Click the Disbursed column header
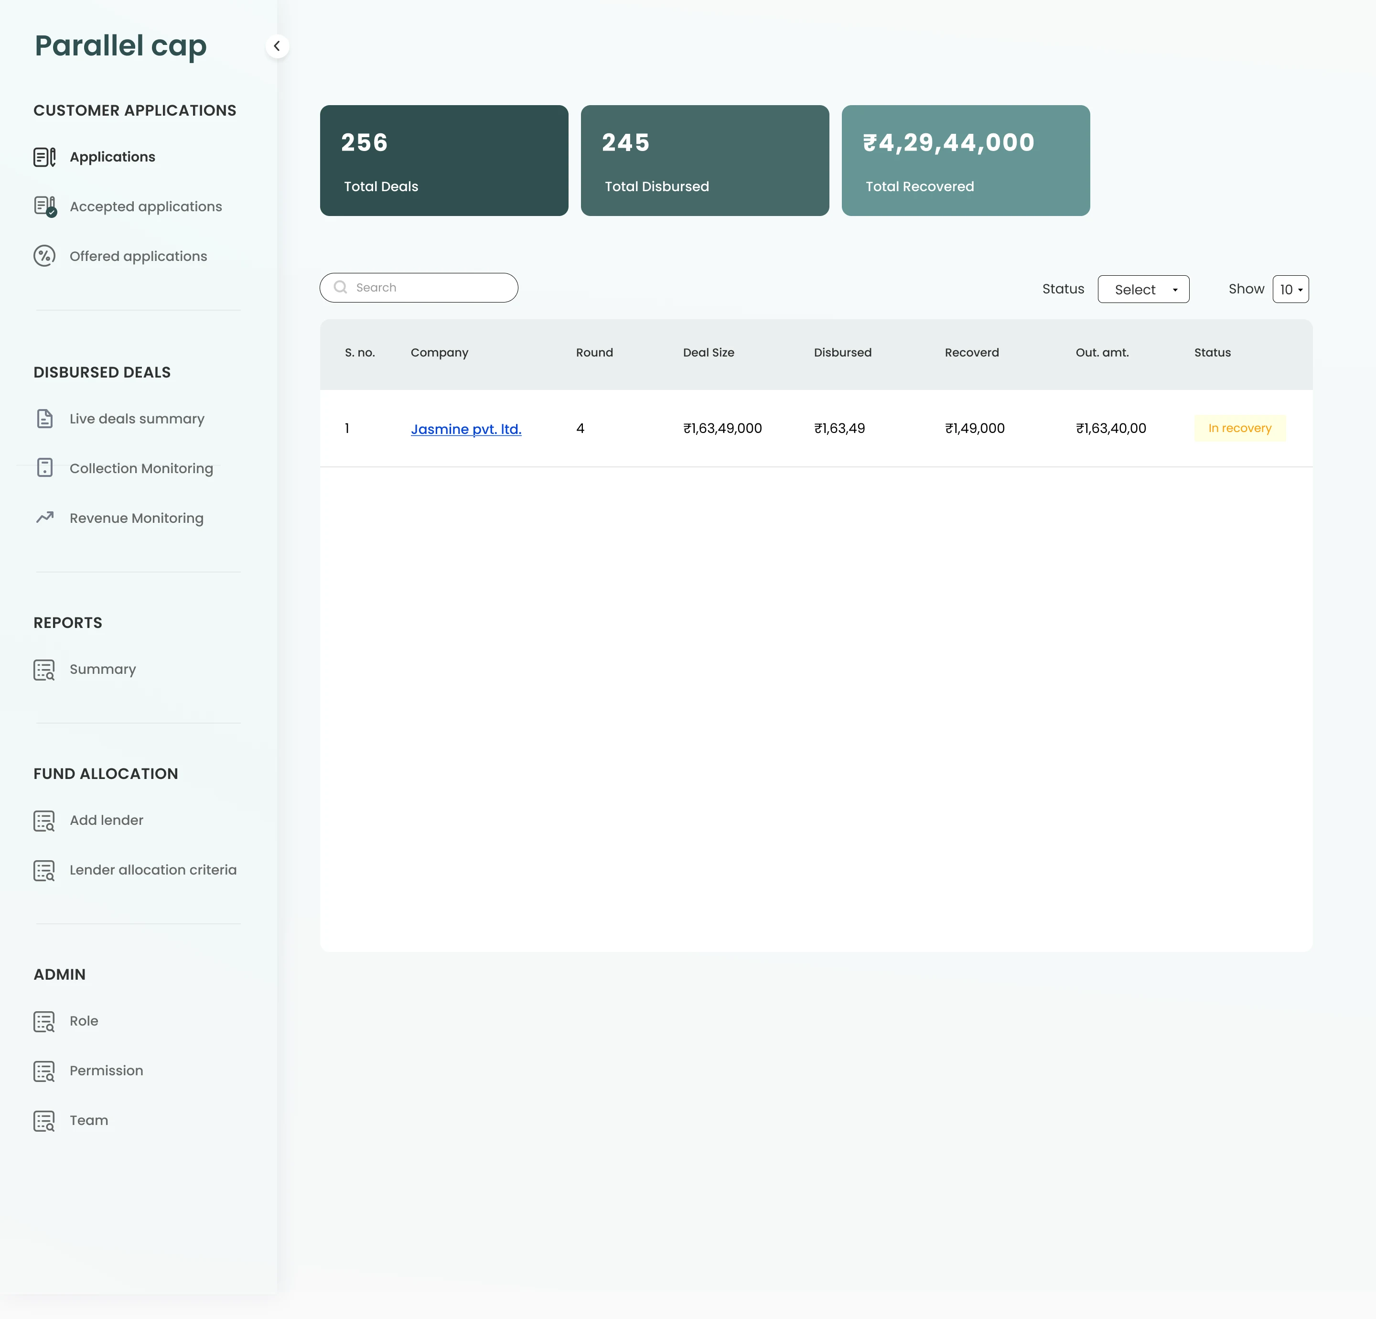The height and width of the screenshot is (1319, 1376). click(842, 353)
